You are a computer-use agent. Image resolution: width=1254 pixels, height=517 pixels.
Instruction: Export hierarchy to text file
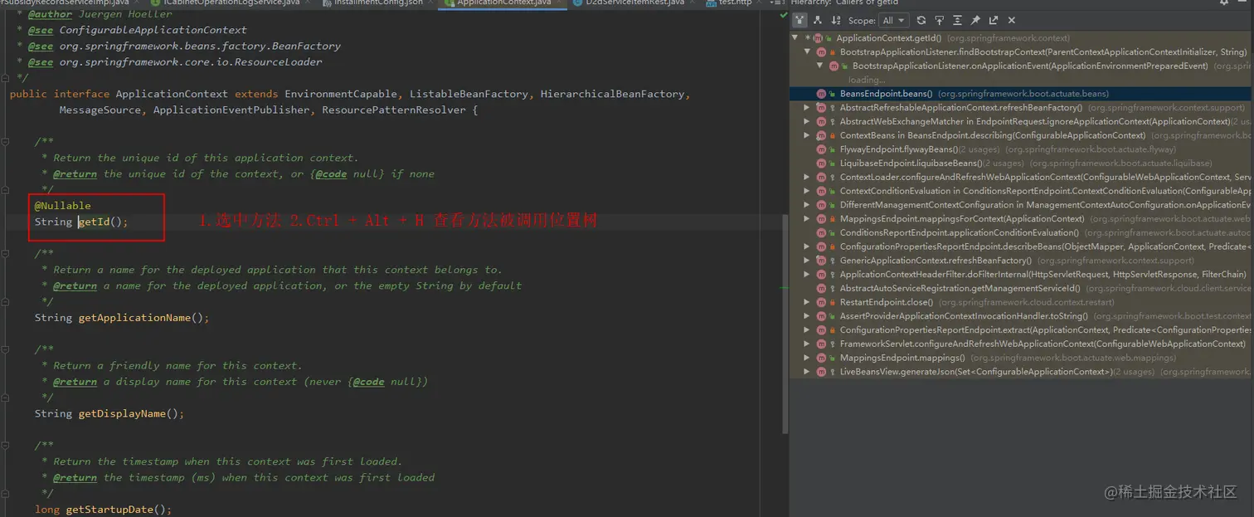994,20
